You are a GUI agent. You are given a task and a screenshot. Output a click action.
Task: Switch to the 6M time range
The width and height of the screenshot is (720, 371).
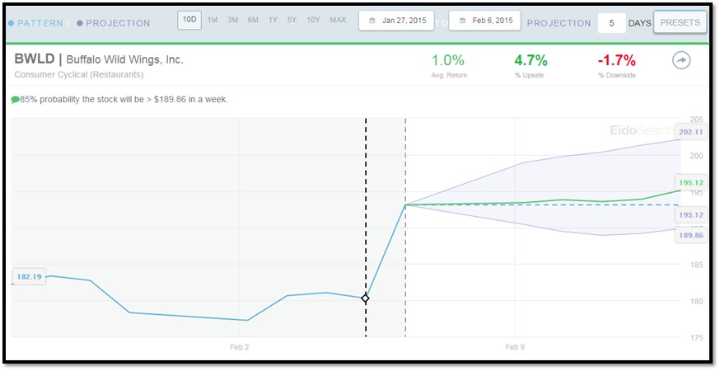(253, 21)
